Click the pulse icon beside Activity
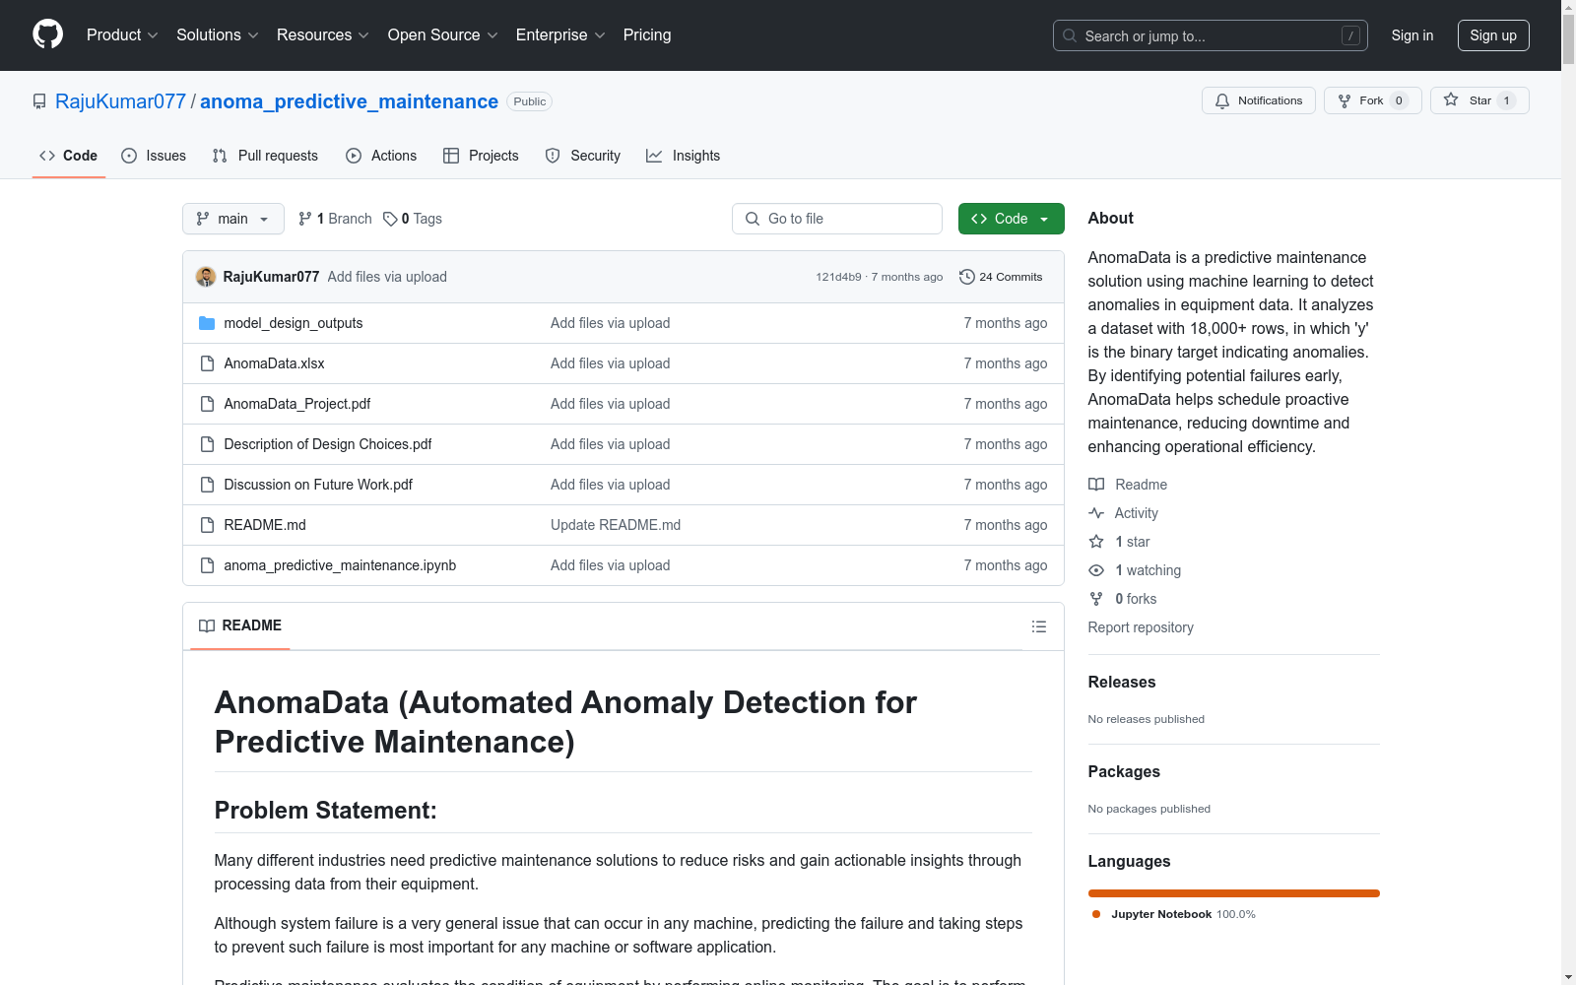Image resolution: width=1576 pixels, height=985 pixels. (1096, 513)
